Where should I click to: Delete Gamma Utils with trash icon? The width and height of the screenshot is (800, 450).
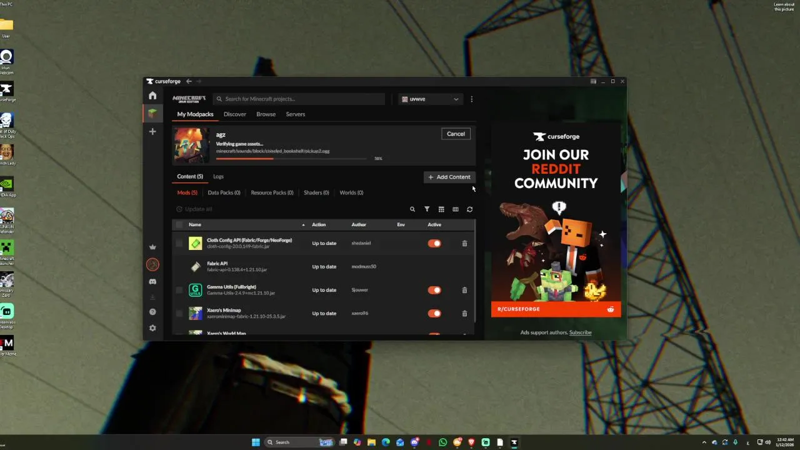pos(464,290)
